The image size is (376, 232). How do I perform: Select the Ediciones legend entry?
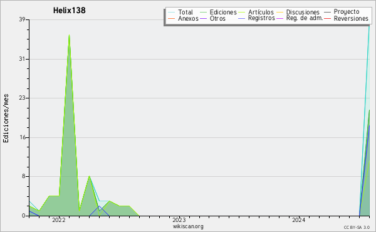pyautogui.click(x=218, y=12)
